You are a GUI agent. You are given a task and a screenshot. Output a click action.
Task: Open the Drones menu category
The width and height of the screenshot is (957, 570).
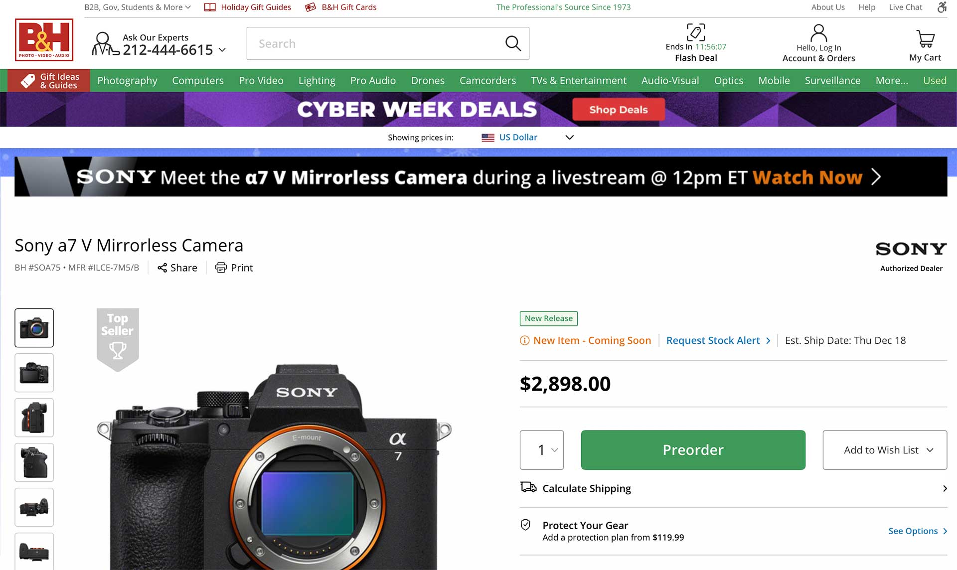(428, 81)
